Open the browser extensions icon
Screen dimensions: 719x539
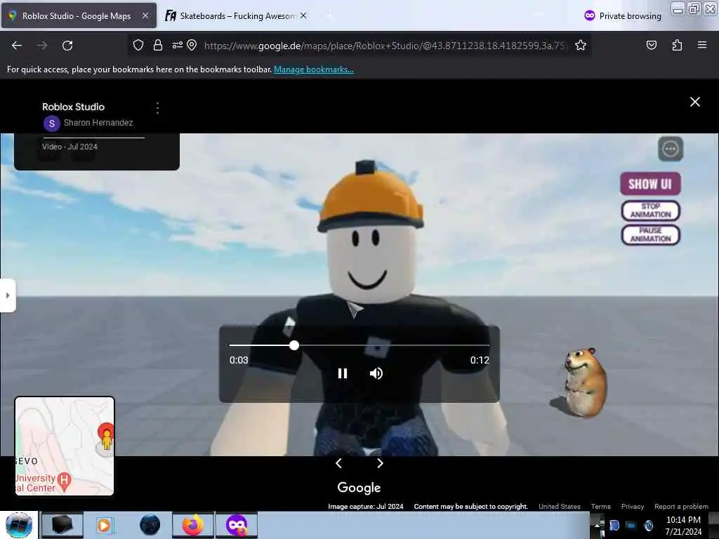pos(677,45)
